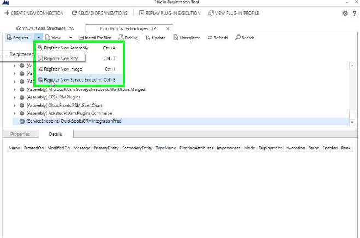This screenshot has height=238, width=360.
Task: Click the Refresh toolbar icon
Action: (210, 38)
